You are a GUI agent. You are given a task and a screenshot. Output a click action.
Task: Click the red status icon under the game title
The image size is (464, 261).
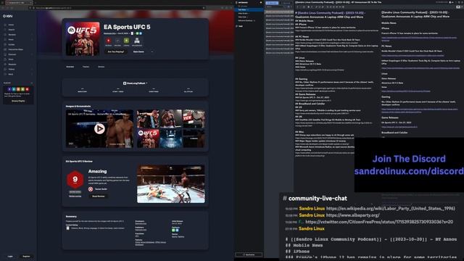(x=108, y=41)
